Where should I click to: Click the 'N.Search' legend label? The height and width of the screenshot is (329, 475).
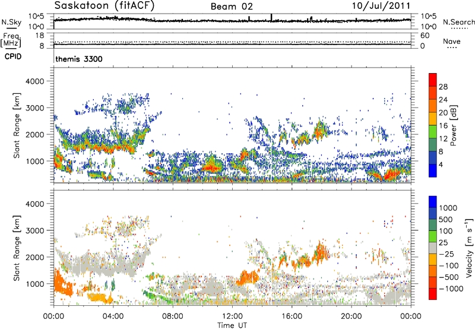458,22
